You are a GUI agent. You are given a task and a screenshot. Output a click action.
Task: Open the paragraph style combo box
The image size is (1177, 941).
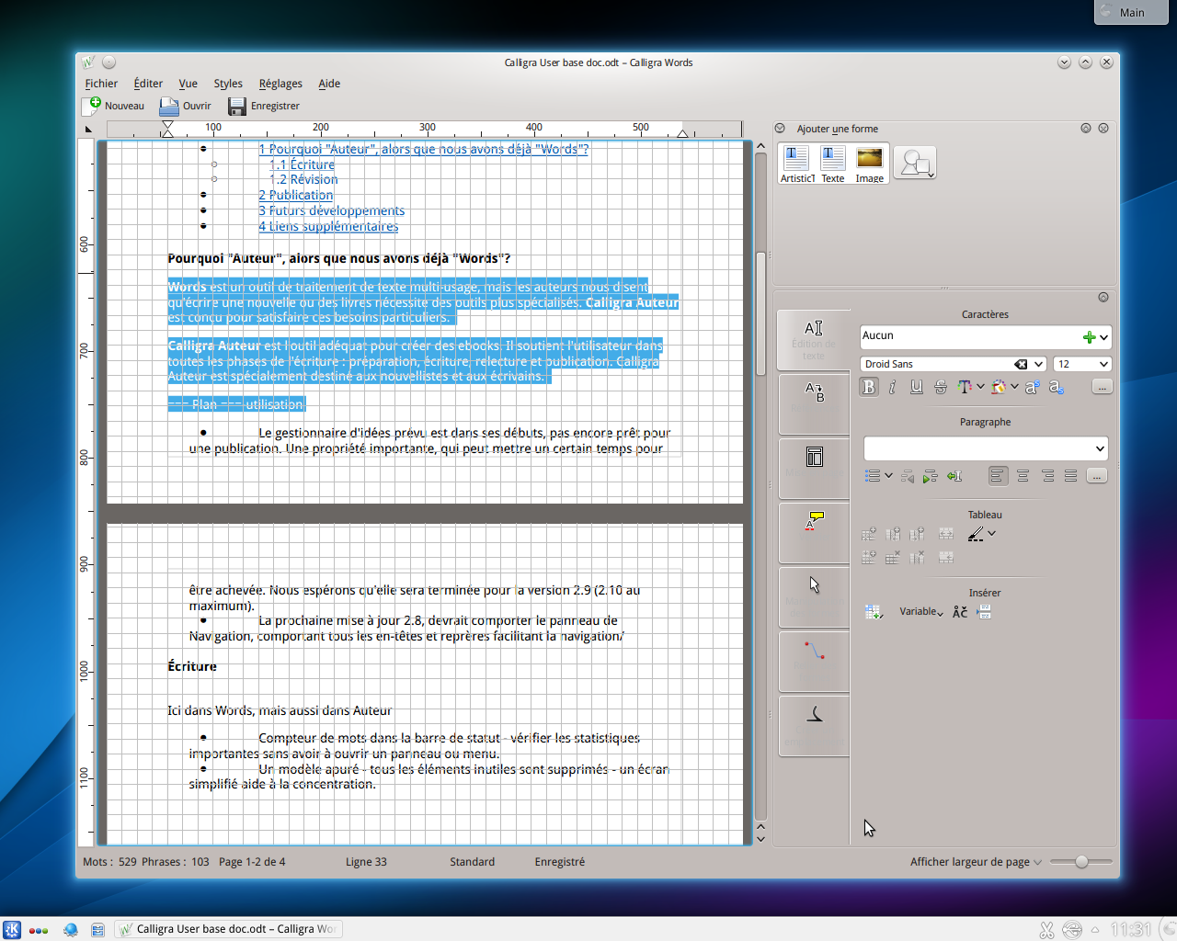click(986, 448)
